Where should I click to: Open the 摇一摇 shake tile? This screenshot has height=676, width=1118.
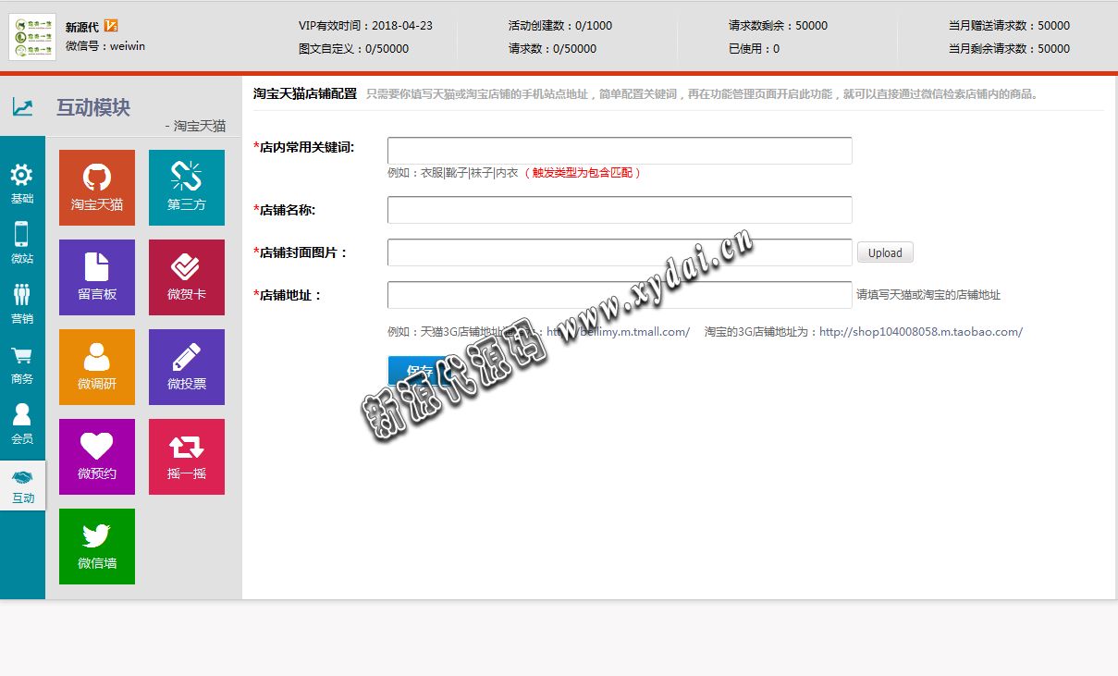click(x=187, y=457)
